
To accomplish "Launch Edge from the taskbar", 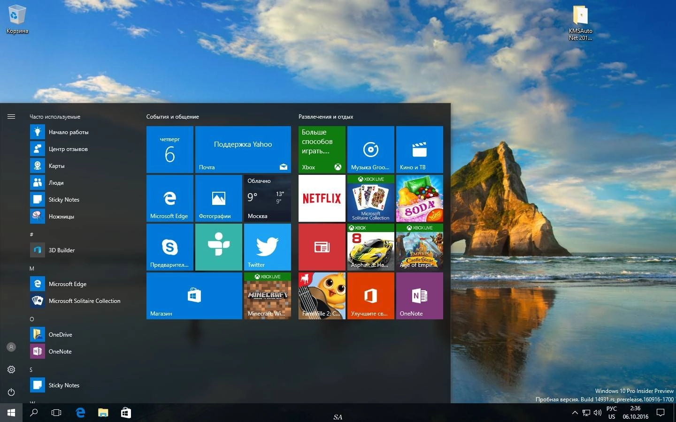I will click(x=80, y=413).
